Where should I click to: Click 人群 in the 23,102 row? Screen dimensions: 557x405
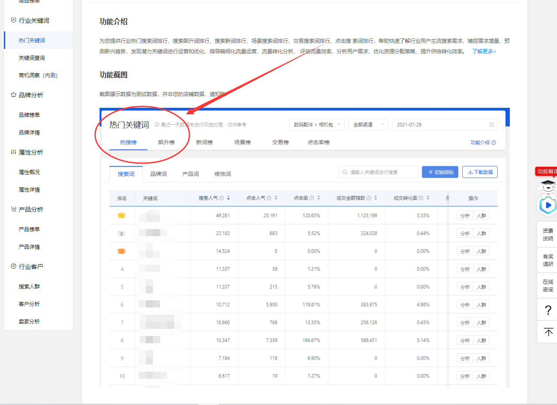click(x=481, y=233)
